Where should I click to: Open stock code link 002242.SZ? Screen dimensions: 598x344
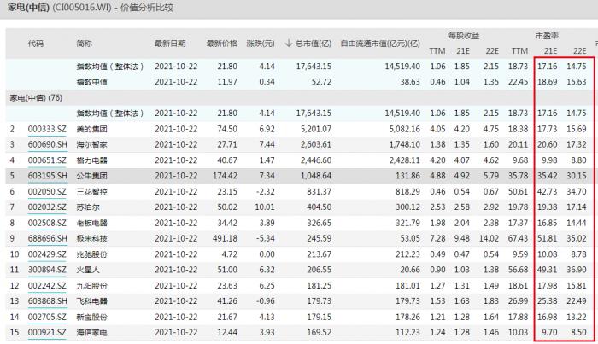coord(47,285)
